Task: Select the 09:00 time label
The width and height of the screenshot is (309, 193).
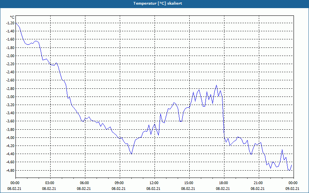Action: pos(120,183)
